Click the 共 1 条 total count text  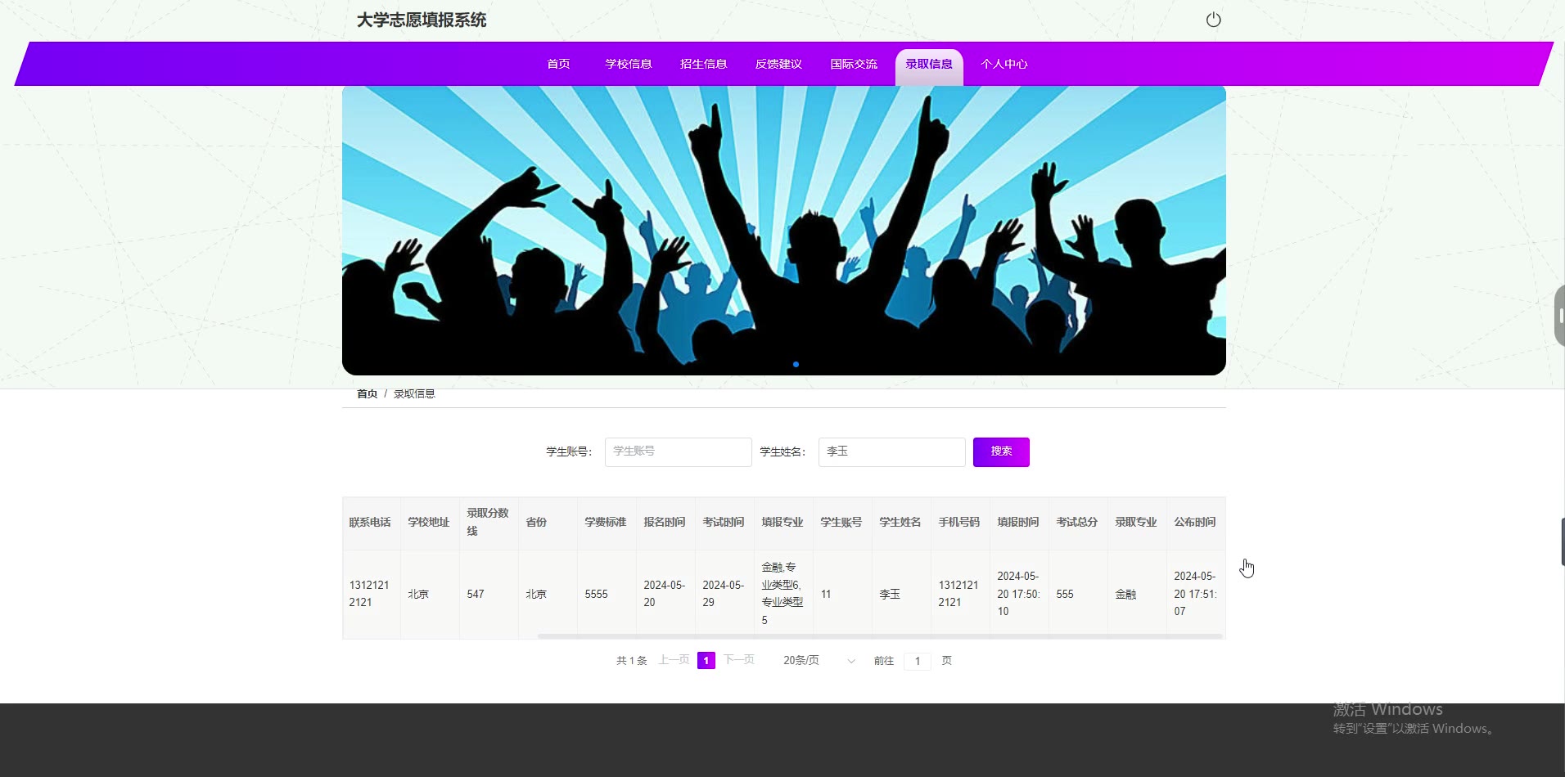(631, 660)
